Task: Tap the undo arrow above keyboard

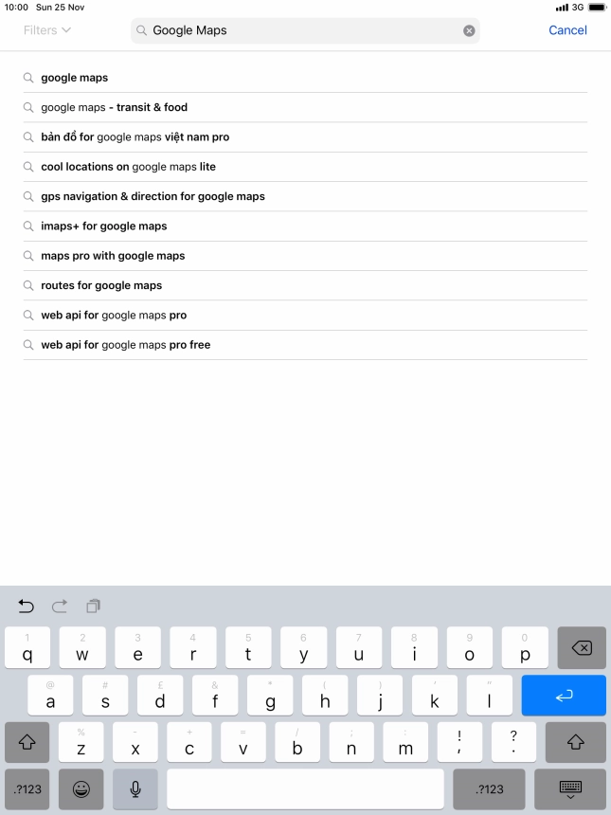Action: pyautogui.click(x=26, y=607)
